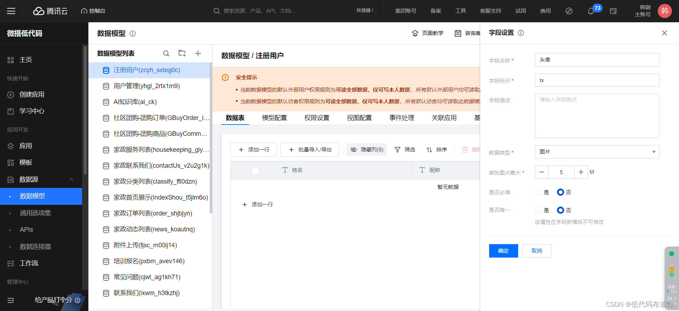The height and width of the screenshot is (311, 679).
Task: Click the search magnifier in the top search bar
Action: 217,11
